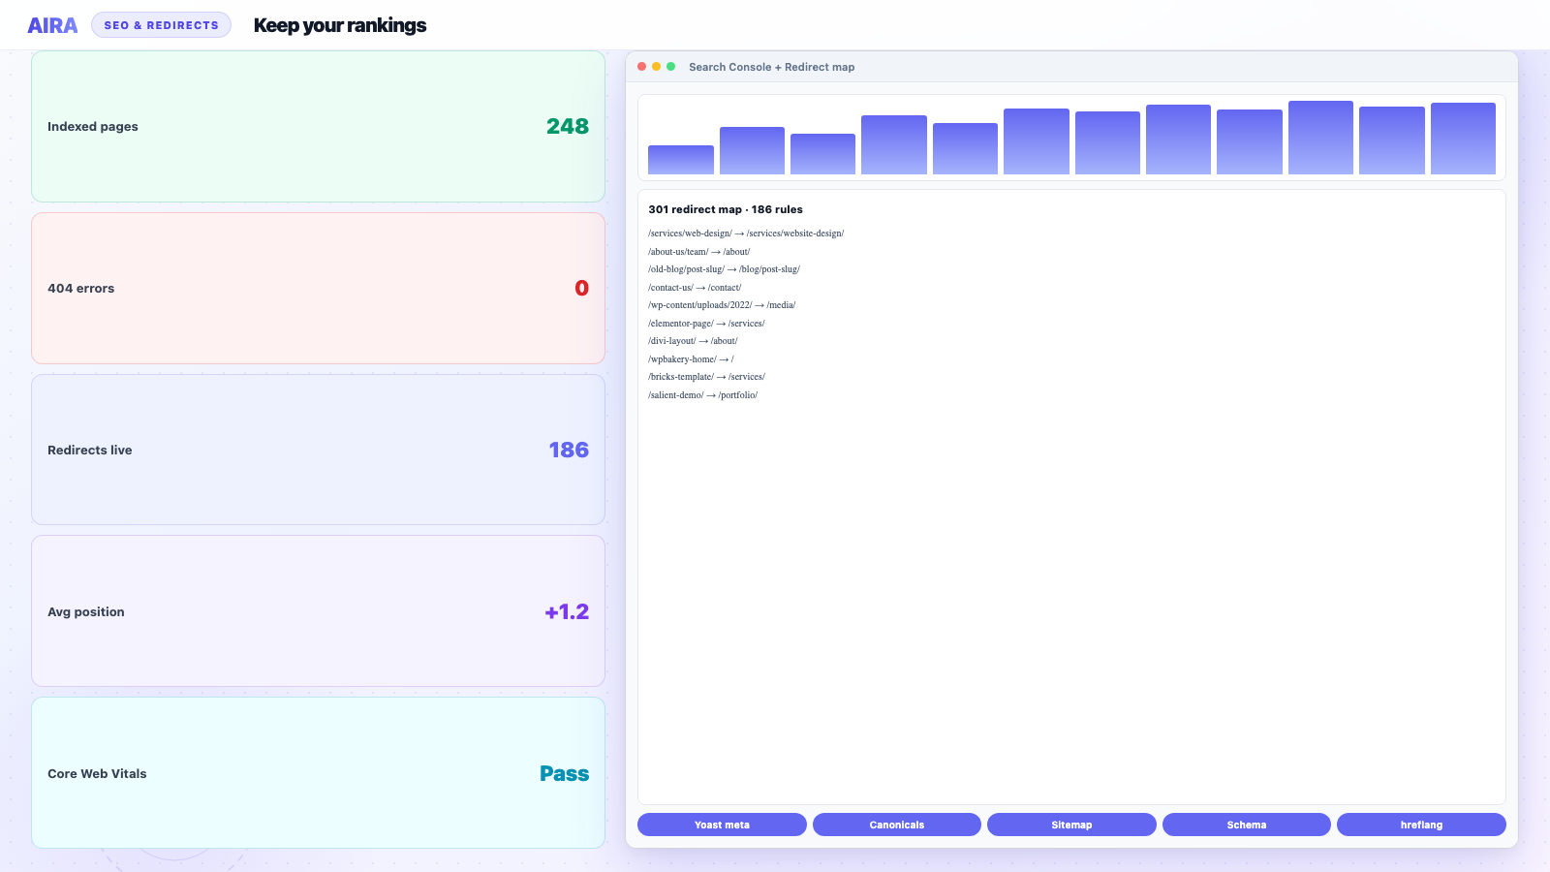Click the last chart bar on the right

(x=1463, y=139)
